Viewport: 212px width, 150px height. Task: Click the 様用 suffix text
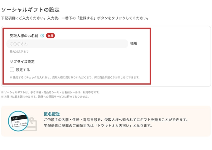point(133,43)
